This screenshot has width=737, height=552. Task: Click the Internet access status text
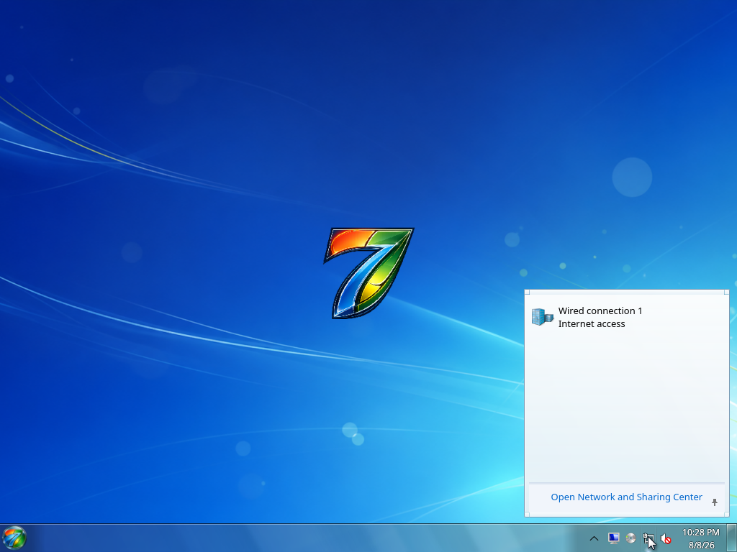coord(592,324)
